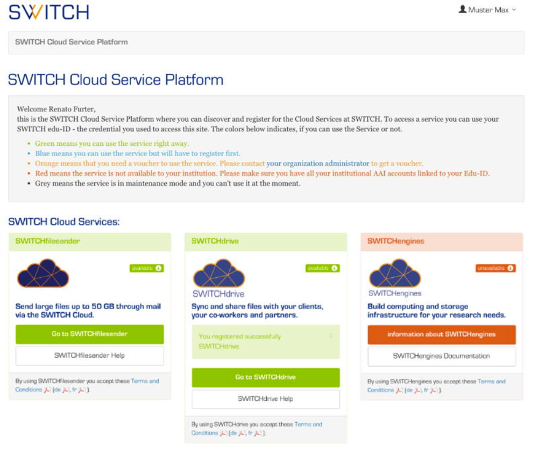538x450 pixels.
Task: Click the user profile icon beside Muster Max
Action: (x=462, y=9)
